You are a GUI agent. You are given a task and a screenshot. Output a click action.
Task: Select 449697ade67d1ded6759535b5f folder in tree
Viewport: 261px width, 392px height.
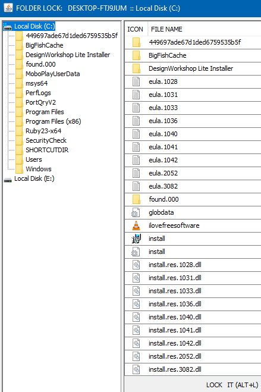click(72, 36)
